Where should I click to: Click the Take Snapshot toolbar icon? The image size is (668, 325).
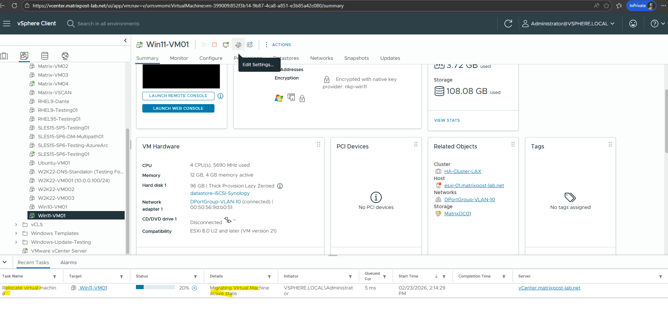[250, 45]
